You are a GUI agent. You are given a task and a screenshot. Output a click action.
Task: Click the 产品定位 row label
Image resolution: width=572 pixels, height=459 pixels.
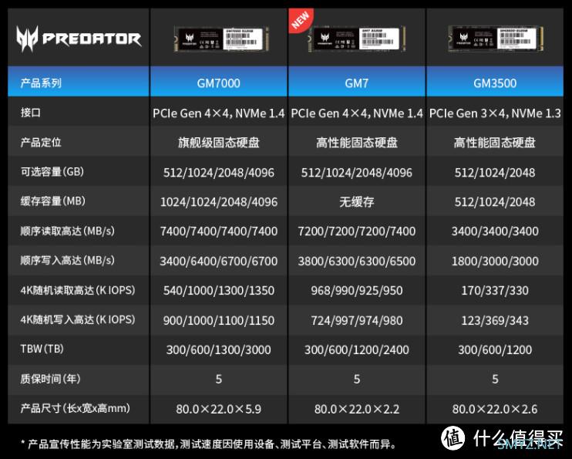coord(41,142)
